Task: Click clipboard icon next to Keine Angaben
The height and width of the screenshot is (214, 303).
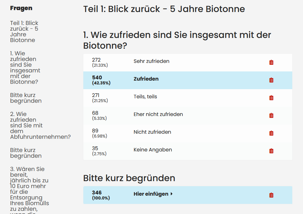Action: coord(271,151)
